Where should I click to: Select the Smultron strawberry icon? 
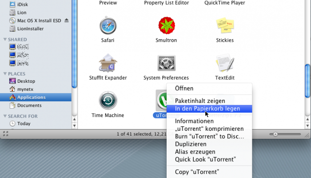pos(167,25)
